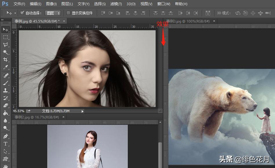Activate the Crop tool
This screenshot has width=275, height=168.
pos(6,60)
